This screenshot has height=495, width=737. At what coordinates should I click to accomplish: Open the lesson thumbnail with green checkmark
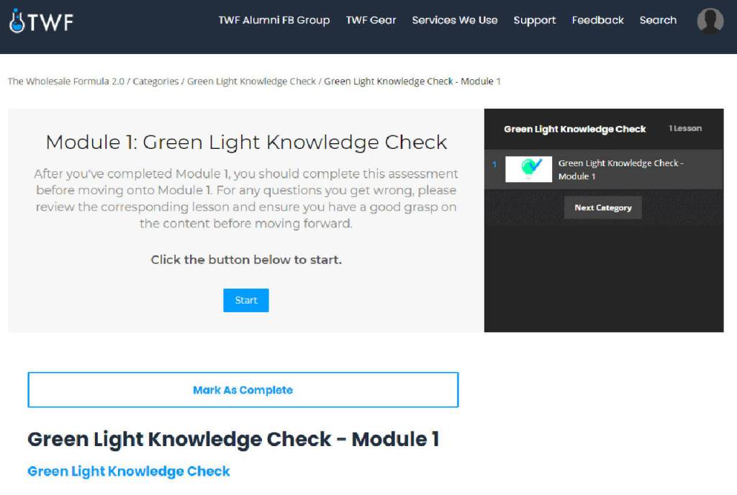528,169
